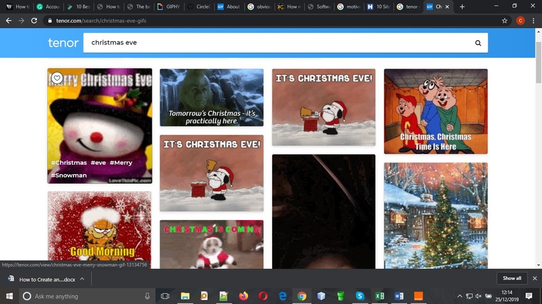Switch to the motiva Google tab
Image resolution: width=542 pixels, height=304 pixels.
coord(349,6)
